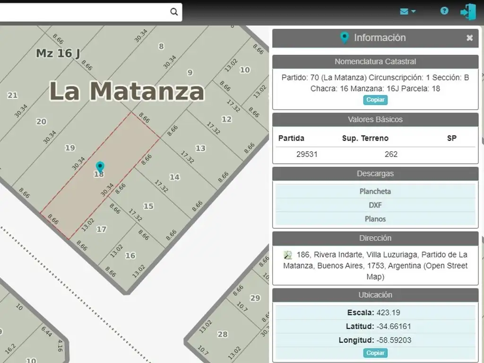Open the Planos download
The image size is (484, 363).
click(x=375, y=219)
